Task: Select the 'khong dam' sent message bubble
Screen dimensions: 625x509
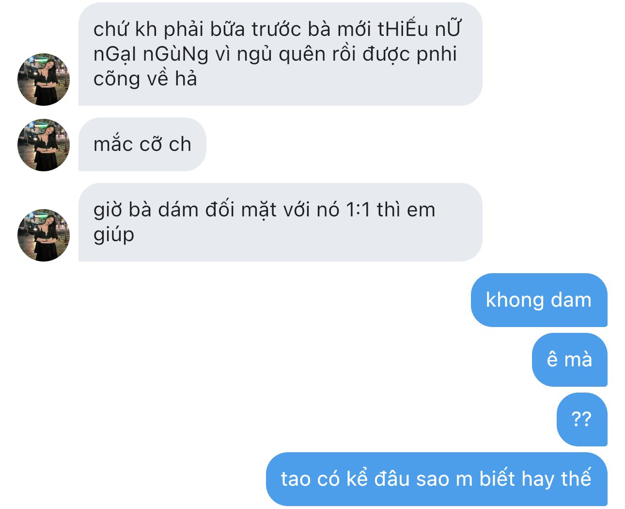Action: (x=539, y=300)
